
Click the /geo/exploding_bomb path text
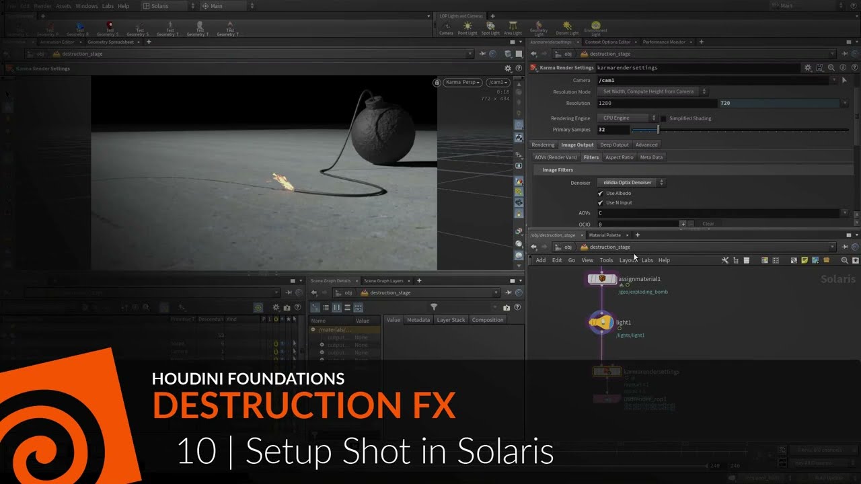click(643, 292)
